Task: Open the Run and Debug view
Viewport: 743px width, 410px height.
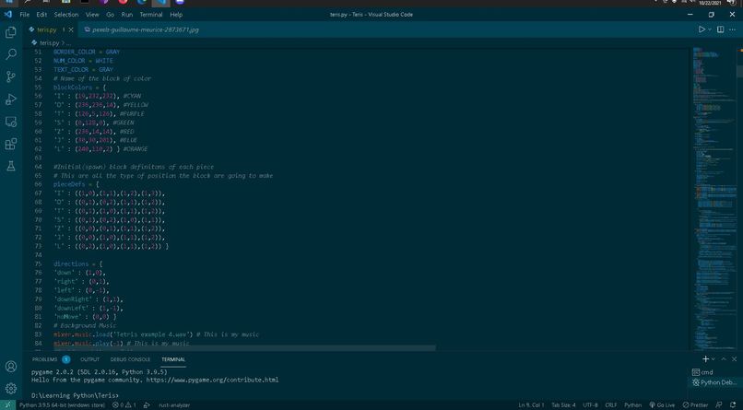Action: (10, 99)
